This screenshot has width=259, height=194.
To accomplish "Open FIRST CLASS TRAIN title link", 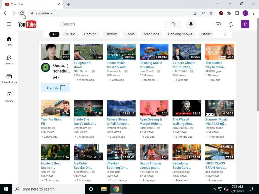I will (216, 165).
